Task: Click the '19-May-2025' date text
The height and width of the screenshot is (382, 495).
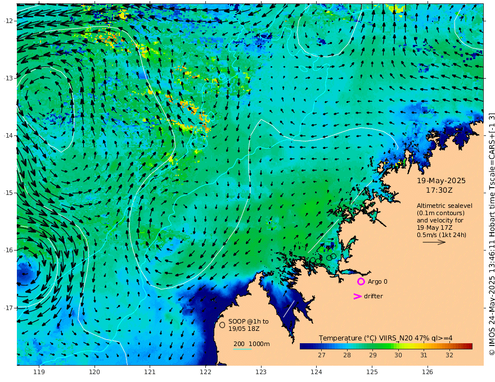Action: (x=441, y=180)
